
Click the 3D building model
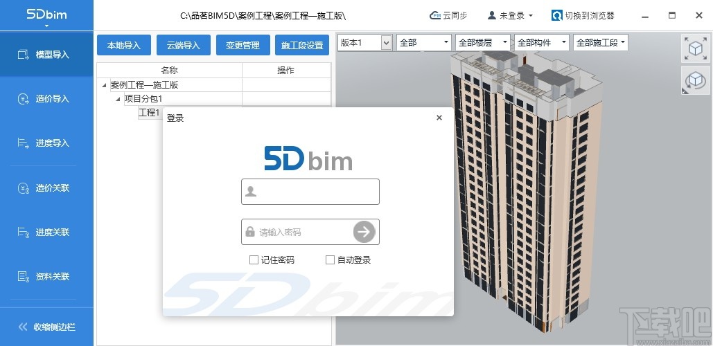[525, 191]
